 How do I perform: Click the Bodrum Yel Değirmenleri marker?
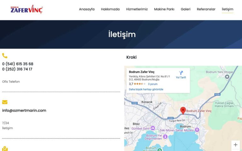pyautogui.click(x=165, y=137)
